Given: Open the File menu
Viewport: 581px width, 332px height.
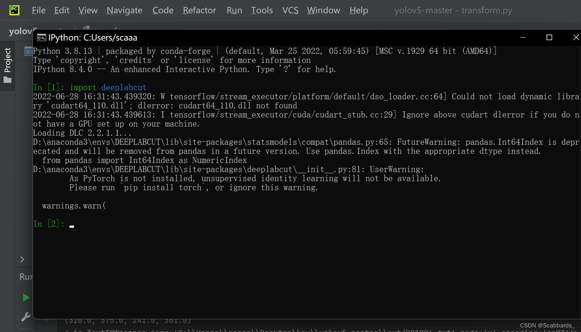Looking at the screenshot, I should click(x=39, y=10).
